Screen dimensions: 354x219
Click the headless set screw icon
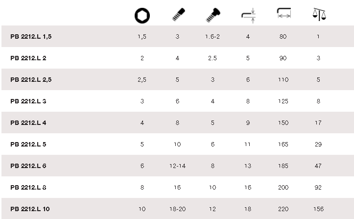coord(177,15)
